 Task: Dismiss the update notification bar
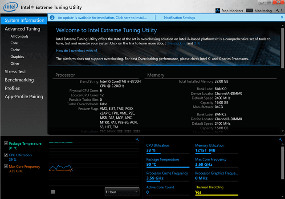[x=282, y=17]
